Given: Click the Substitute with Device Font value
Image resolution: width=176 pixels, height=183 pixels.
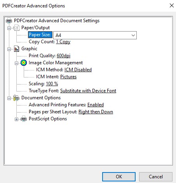Looking at the screenshot, I should (x=88, y=91).
